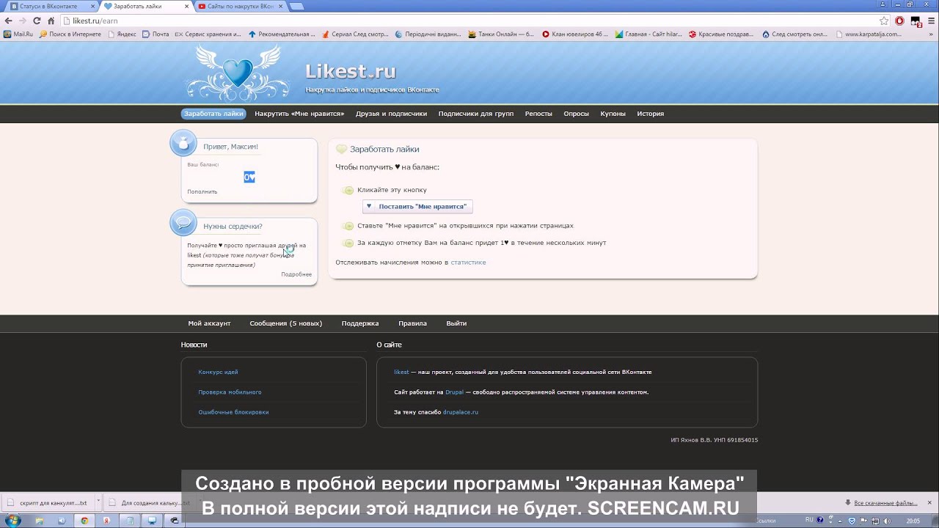This screenshot has height=528, width=939.
Task: Click 'Поставить "Мне нравится"' button
Action: (x=417, y=207)
